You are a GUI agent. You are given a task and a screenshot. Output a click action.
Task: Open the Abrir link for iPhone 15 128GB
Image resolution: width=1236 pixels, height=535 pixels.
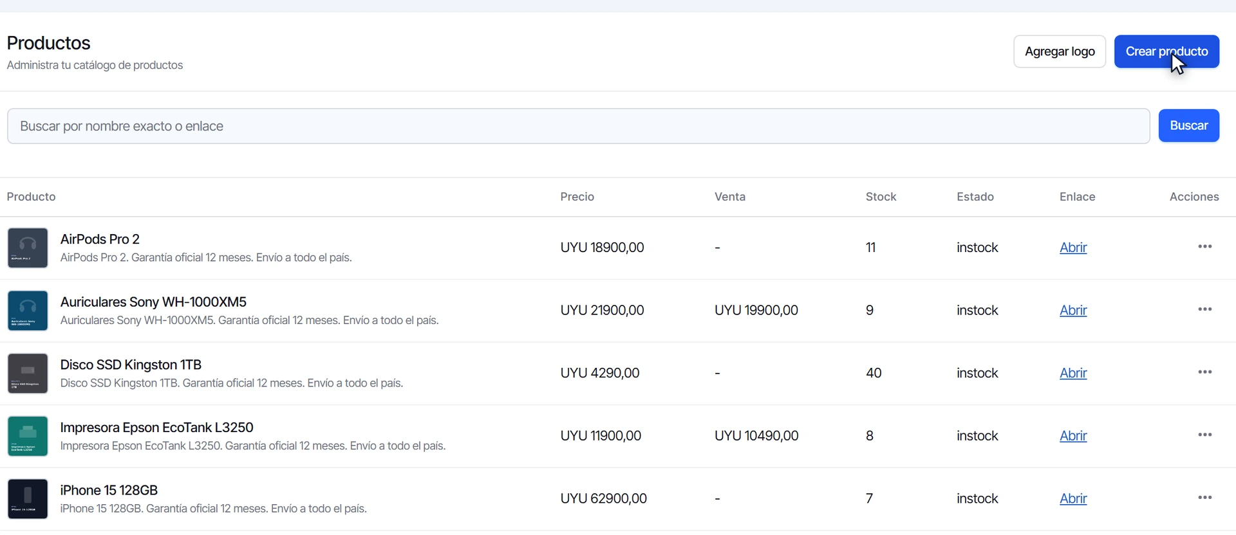click(x=1073, y=498)
